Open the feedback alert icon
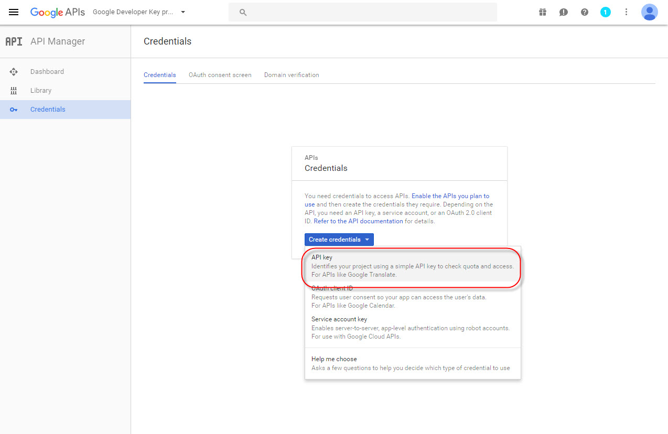The height and width of the screenshot is (434, 668). pos(564,12)
